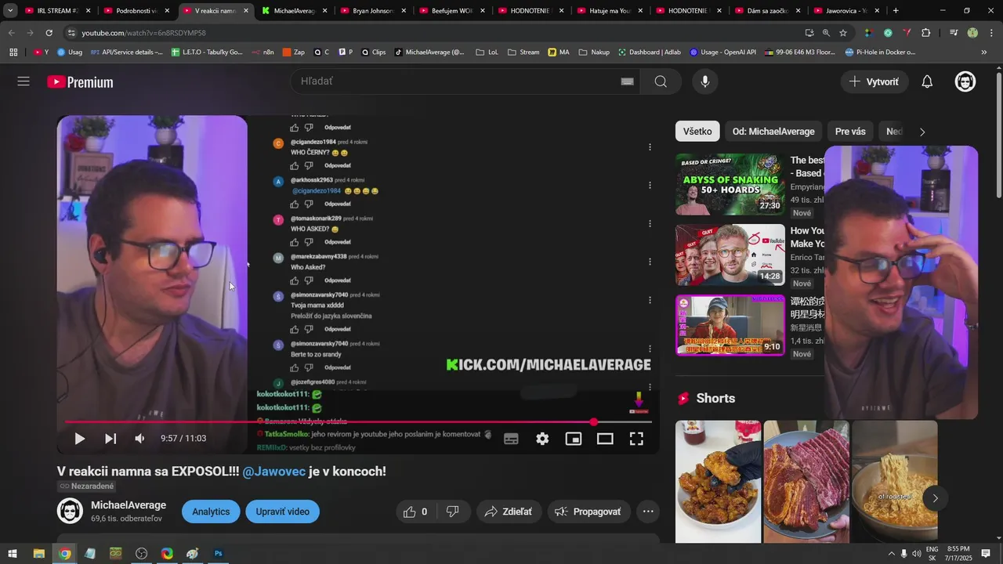Select the Všetko filter chip
The image size is (1003, 564).
point(697,132)
